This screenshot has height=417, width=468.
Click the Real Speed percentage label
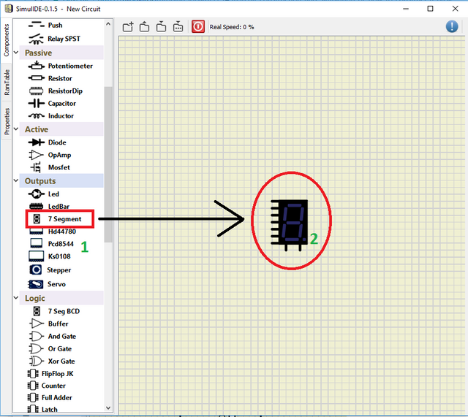point(232,27)
